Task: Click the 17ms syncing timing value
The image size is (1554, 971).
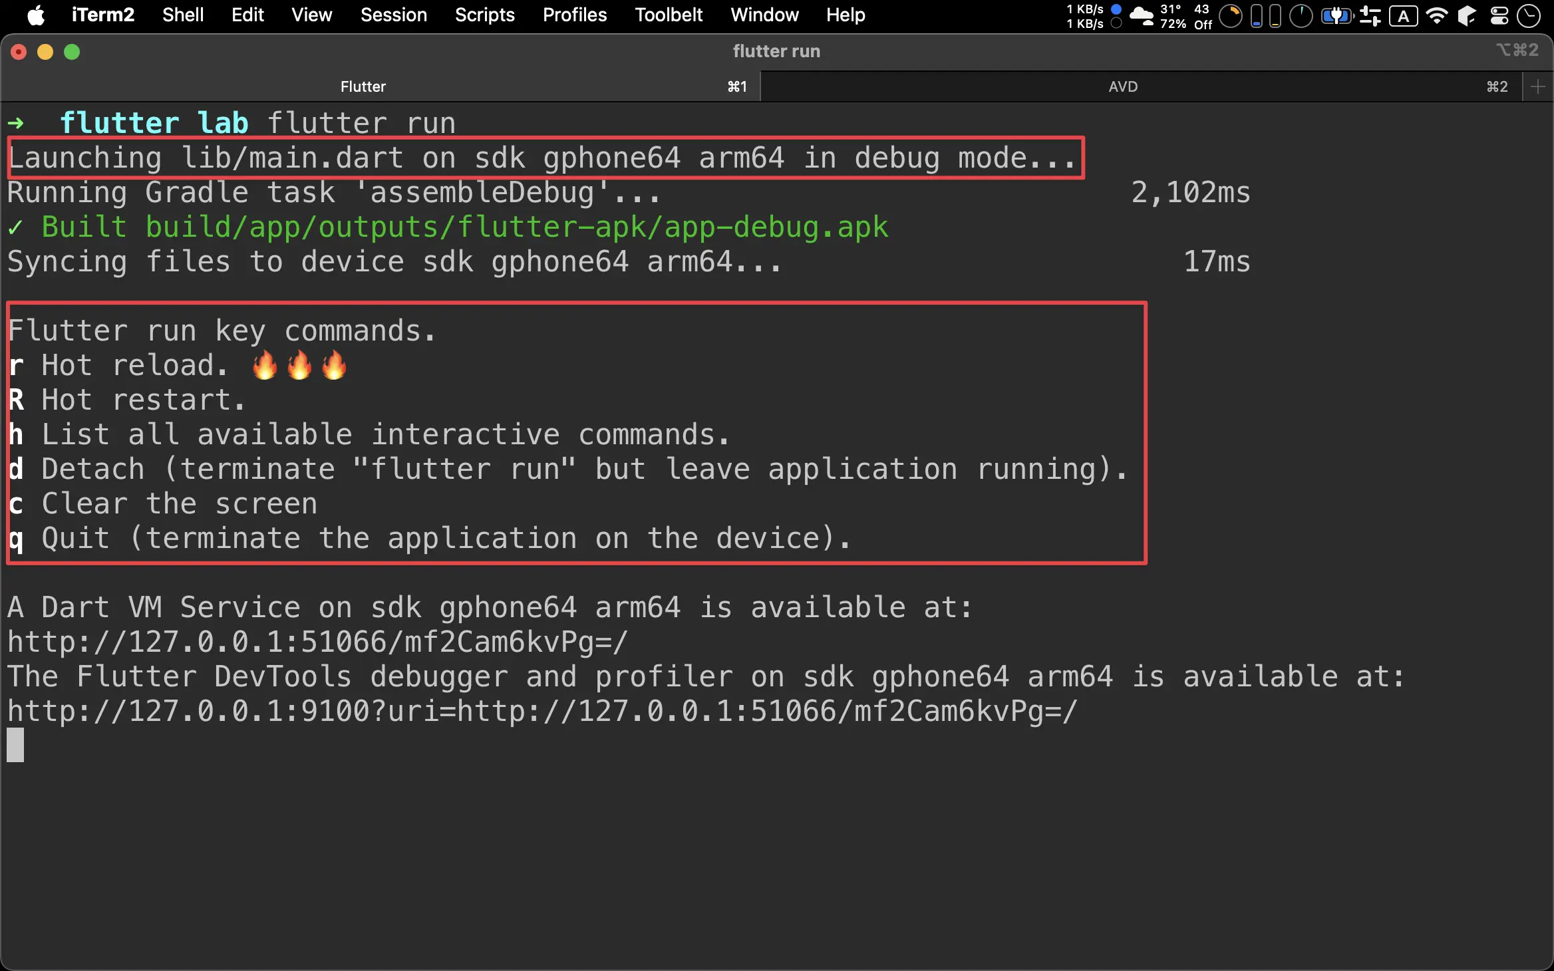Action: (1217, 262)
